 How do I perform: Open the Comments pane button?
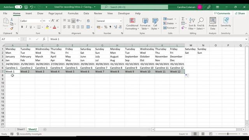[222, 13]
